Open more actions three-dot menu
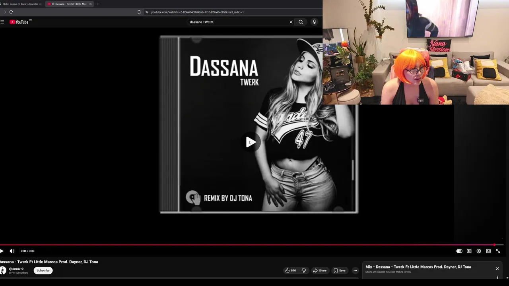Viewport: 509px width, 286px height. [356, 271]
